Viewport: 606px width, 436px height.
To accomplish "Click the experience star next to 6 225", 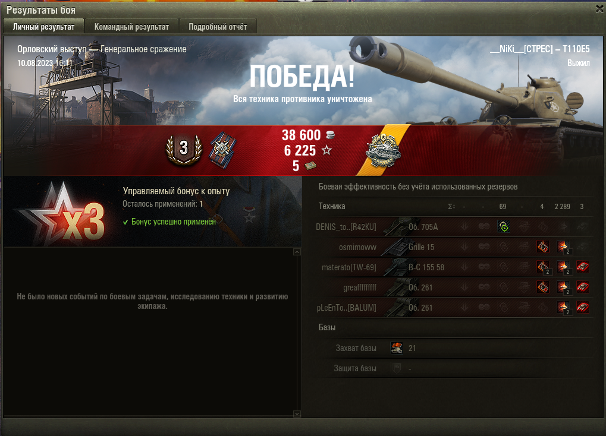I will (326, 150).
